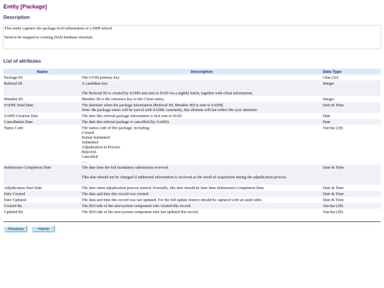Select the Date Updated attribute name
Viewport: 384px width, 288px height.
(x=15, y=200)
